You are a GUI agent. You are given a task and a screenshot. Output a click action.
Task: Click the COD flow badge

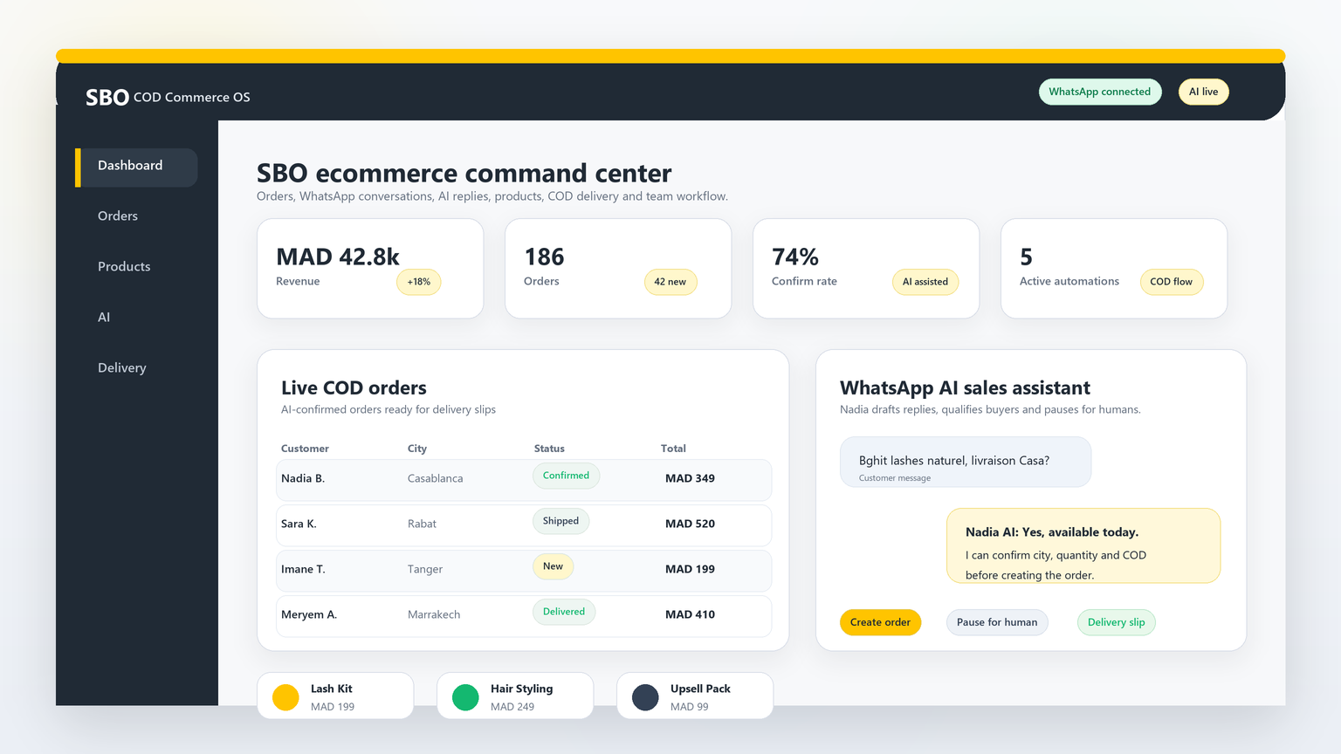[x=1171, y=282]
